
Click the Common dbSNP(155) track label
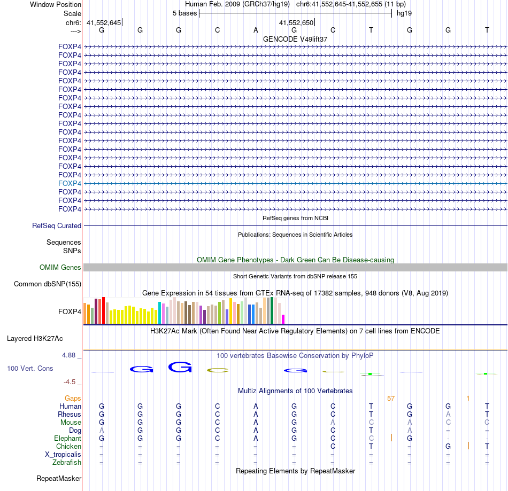click(48, 284)
